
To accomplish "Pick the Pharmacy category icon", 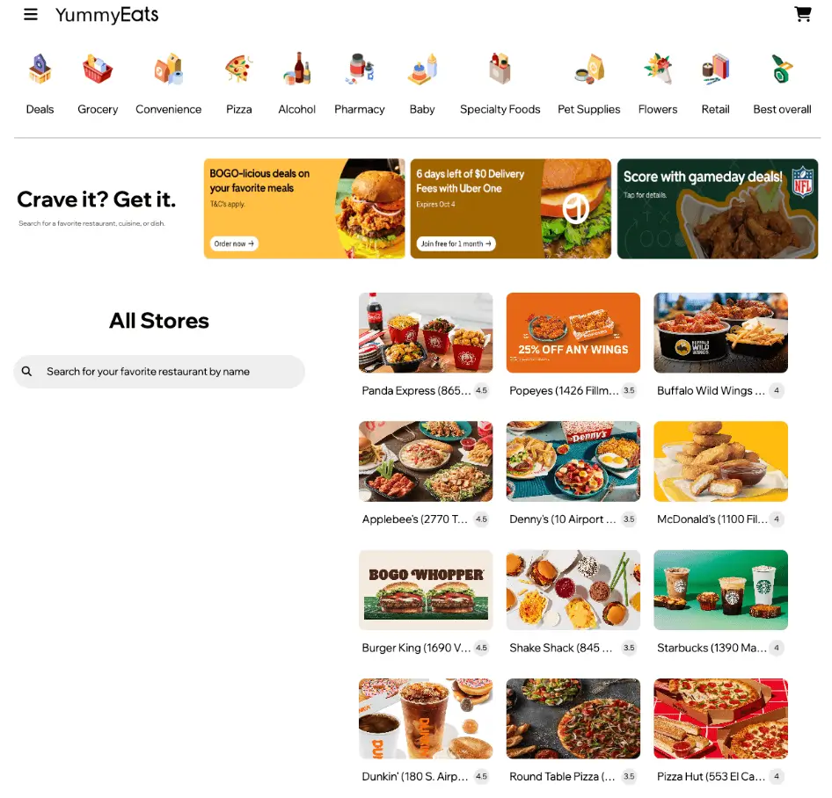I will [361, 69].
